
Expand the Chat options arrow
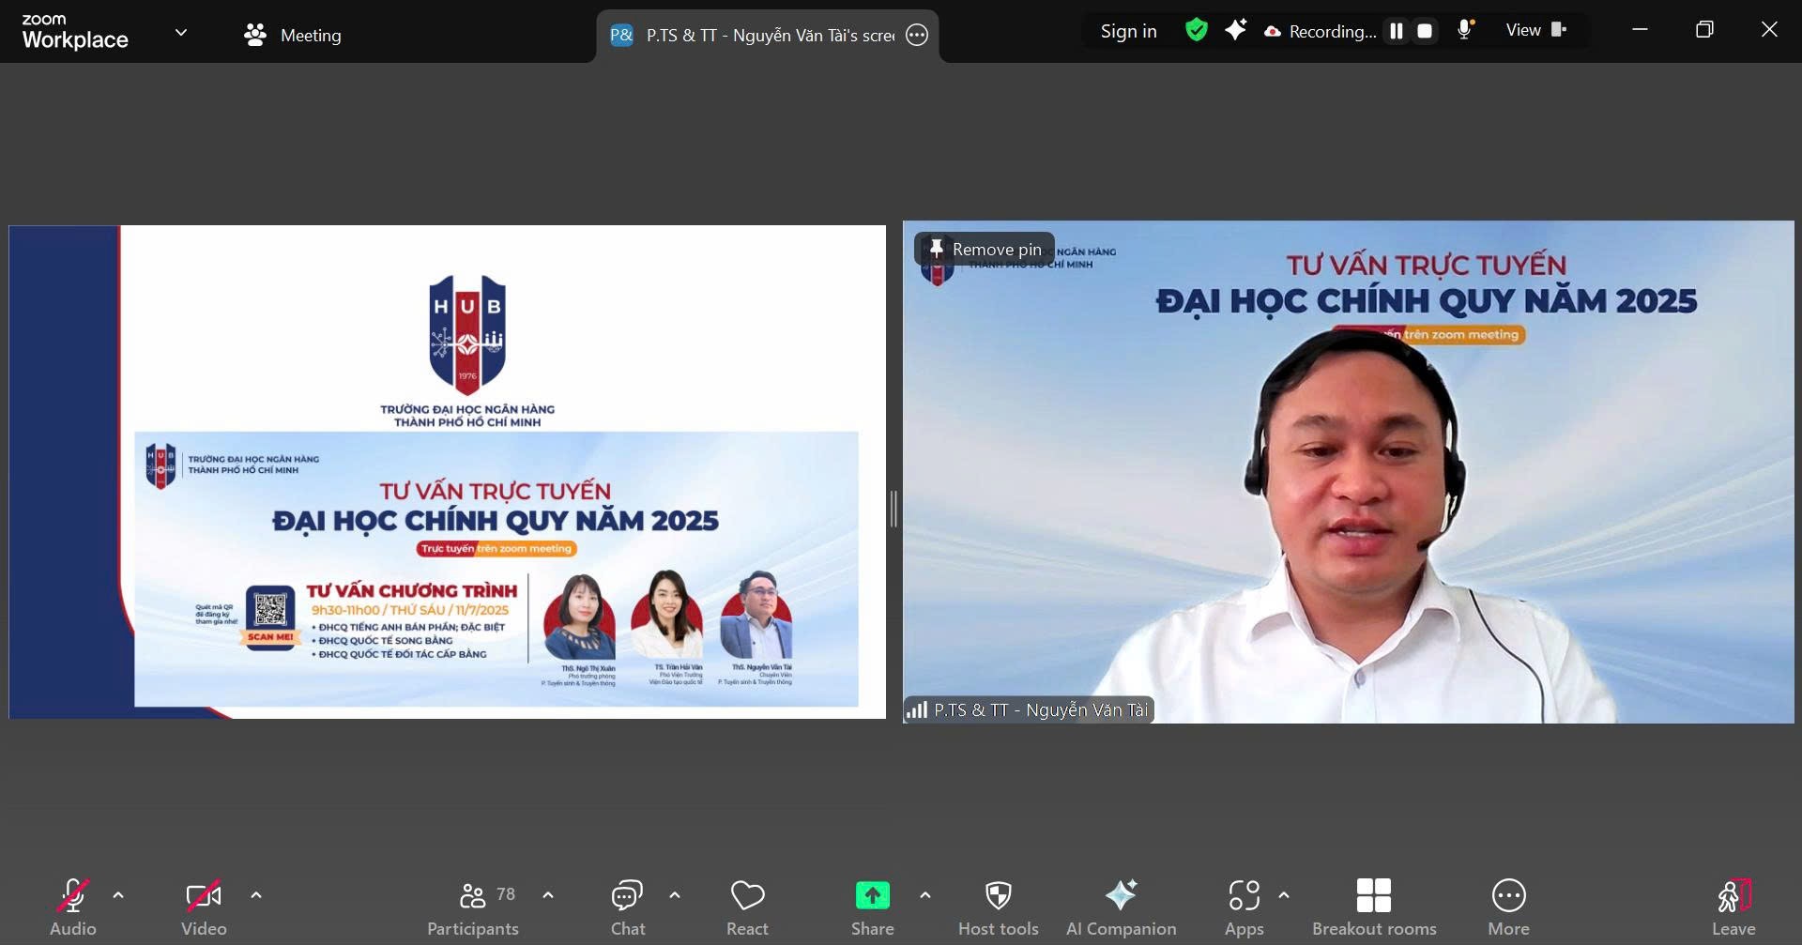click(675, 895)
